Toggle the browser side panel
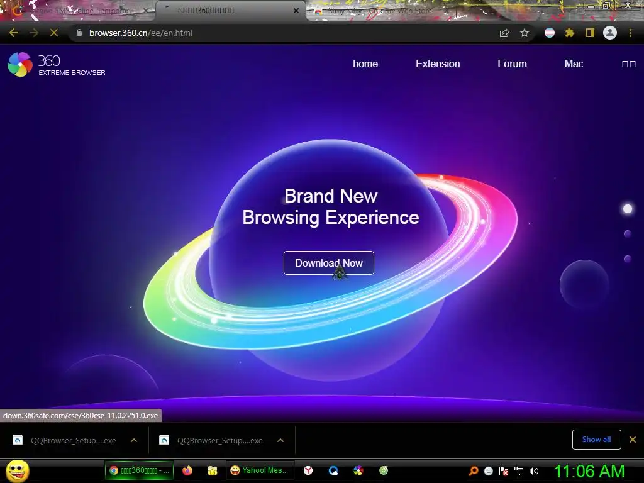644x483 pixels. pyautogui.click(x=590, y=33)
